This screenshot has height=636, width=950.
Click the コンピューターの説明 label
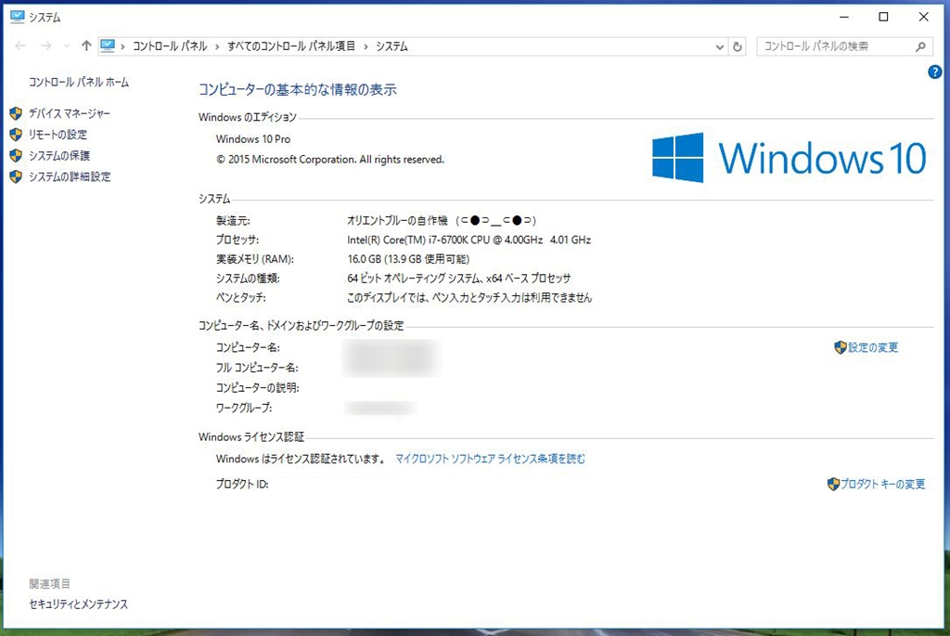click(x=258, y=387)
